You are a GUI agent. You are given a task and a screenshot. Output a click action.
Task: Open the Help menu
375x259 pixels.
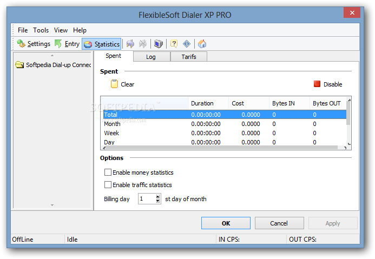click(80, 30)
